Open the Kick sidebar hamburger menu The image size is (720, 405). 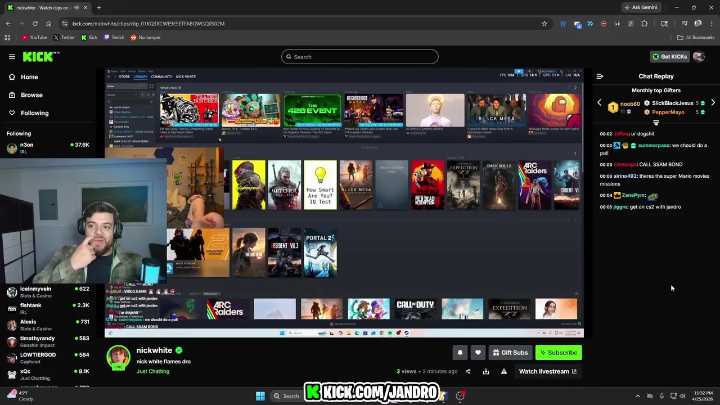12,57
